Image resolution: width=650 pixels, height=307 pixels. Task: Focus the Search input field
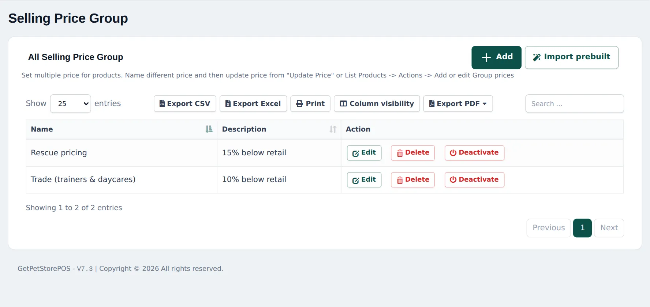coord(575,104)
